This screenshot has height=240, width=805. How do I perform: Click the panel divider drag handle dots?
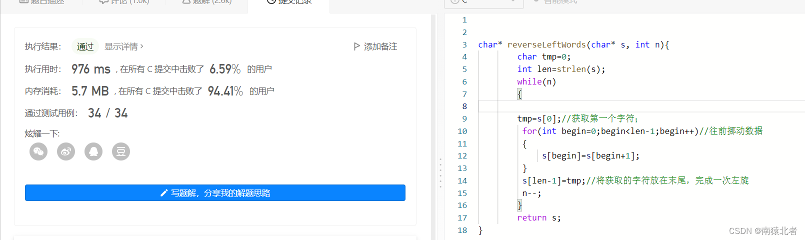click(x=440, y=173)
